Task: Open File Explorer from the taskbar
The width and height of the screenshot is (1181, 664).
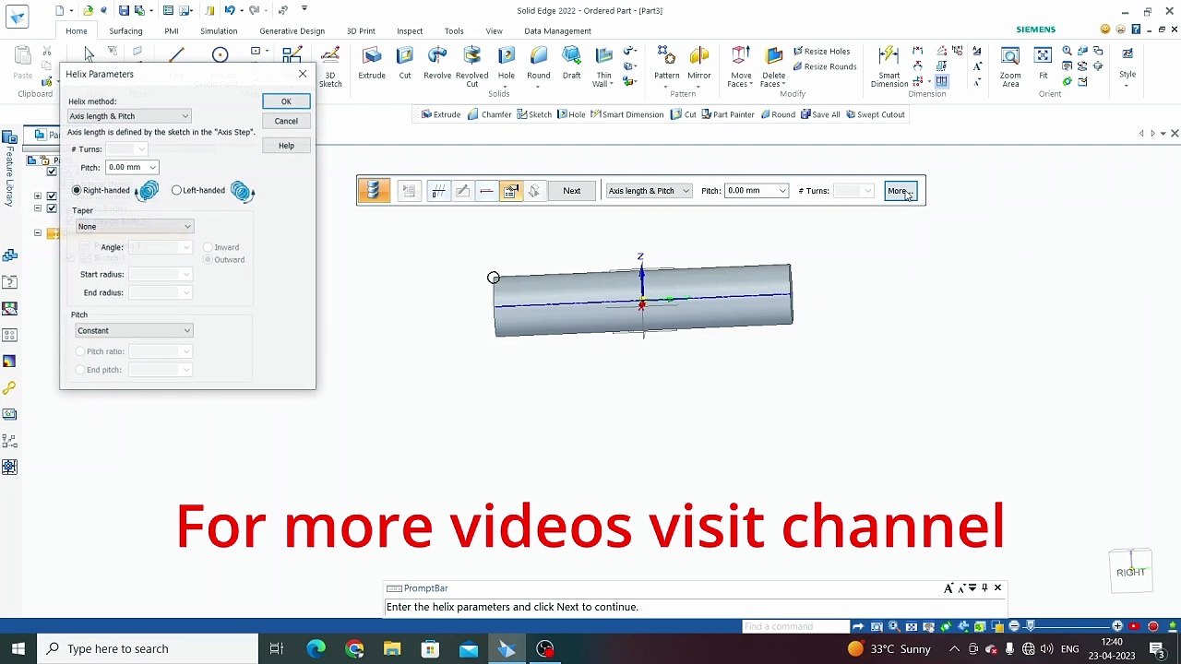Action: tap(392, 648)
